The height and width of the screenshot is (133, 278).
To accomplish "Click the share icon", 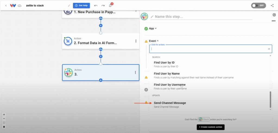I will pyautogui.click(x=272, y=5).
